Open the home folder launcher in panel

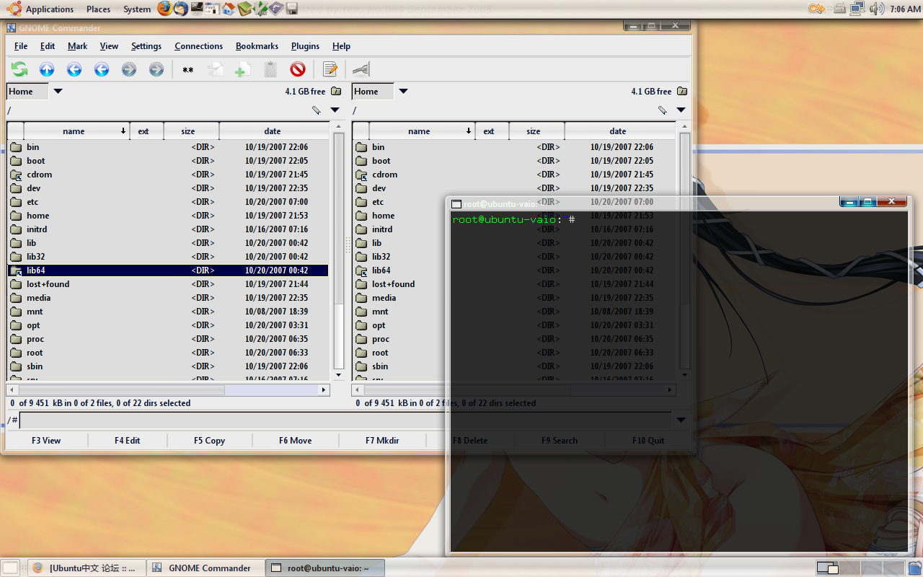point(229,9)
